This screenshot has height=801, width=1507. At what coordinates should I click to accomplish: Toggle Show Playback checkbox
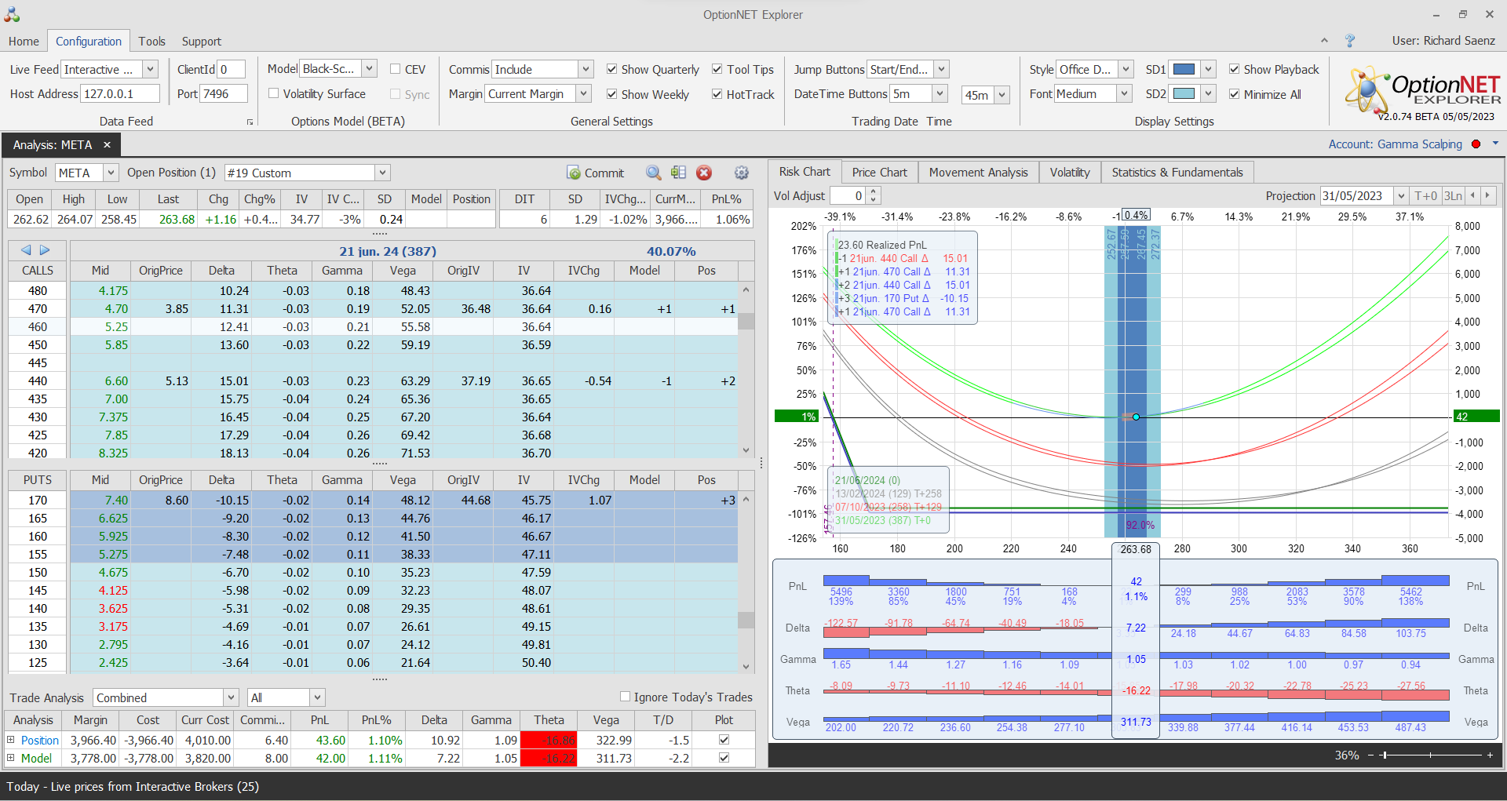[1235, 69]
